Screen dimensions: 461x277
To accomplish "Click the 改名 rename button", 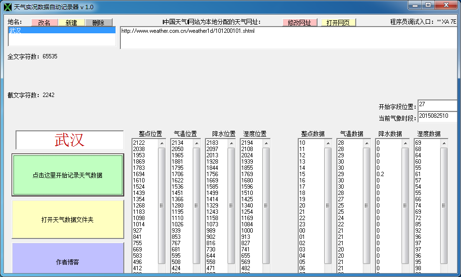I will (x=44, y=23).
